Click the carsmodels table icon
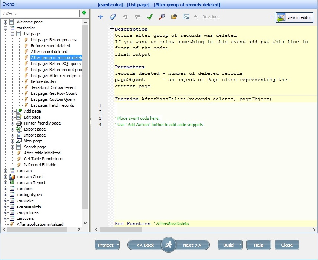Image resolution: width=318 pixels, height=260 pixels. click(x=12, y=206)
